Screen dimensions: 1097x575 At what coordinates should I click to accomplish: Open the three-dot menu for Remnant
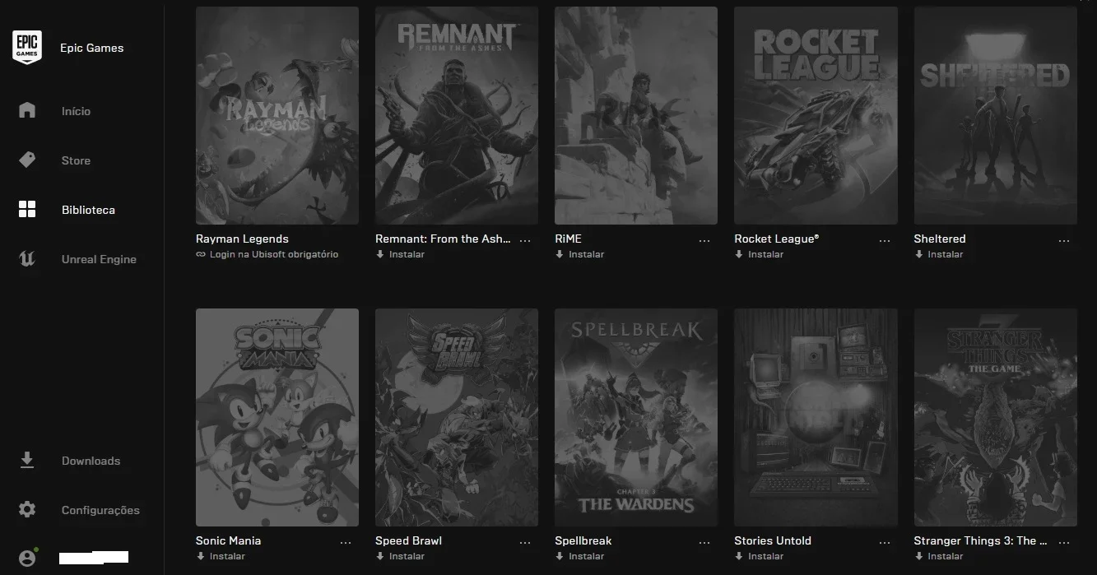coord(525,241)
